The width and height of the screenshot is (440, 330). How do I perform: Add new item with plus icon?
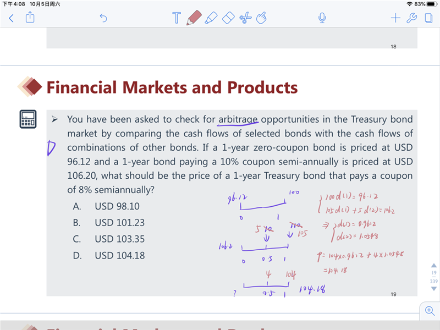click(x=395, y=18)
